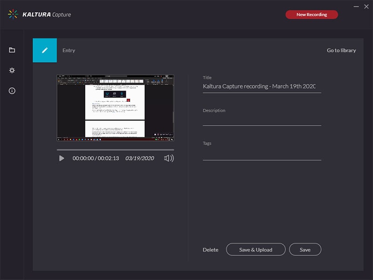Click the Description input field
373x280 pixels.
[x=262, y=120]
